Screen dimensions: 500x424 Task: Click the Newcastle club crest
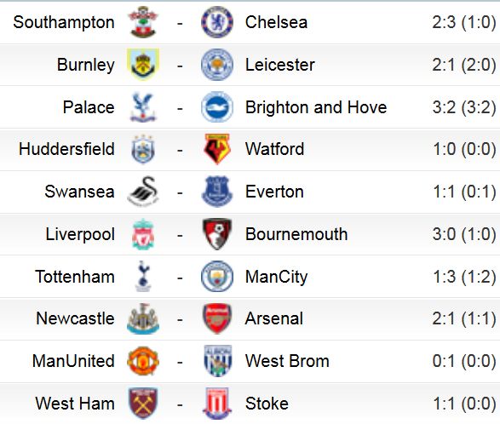click(x=143, y=318)
